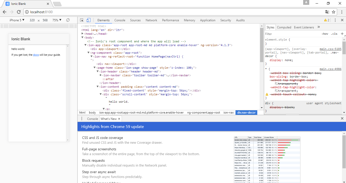Open the Application tab
This screenshot has height=183, width=346.
(x=208, y=20)
